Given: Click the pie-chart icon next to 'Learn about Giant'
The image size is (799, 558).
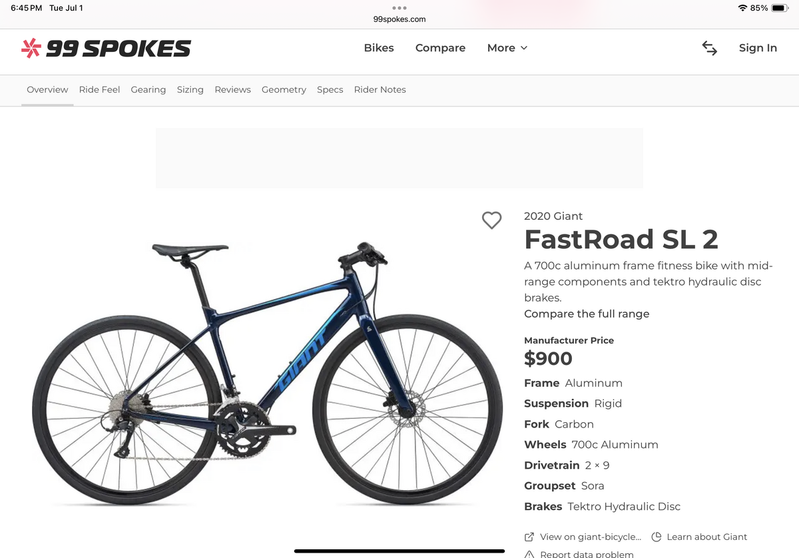Looking at the screenshot, I should point(657,536).
